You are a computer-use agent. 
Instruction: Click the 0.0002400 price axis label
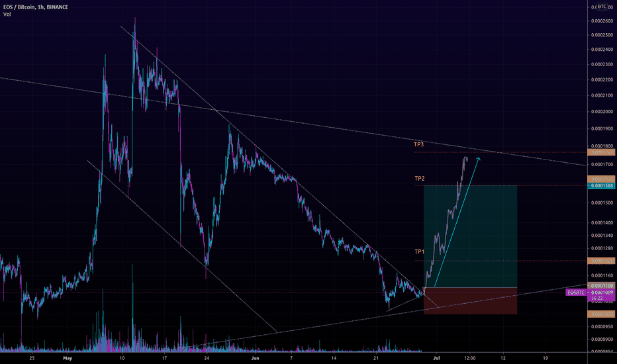coord(602,50)
